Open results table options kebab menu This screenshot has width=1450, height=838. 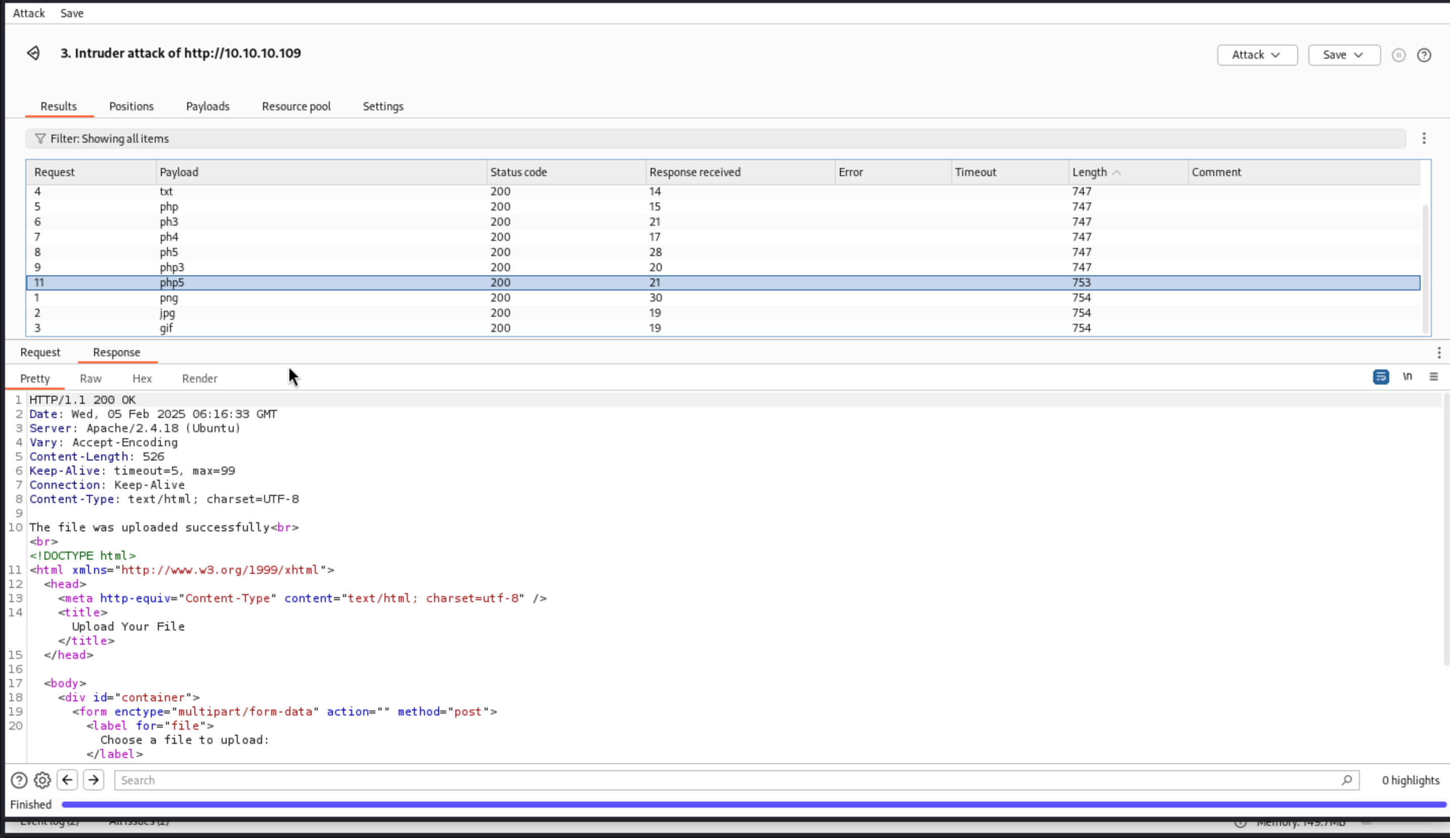coord(1424,139)
